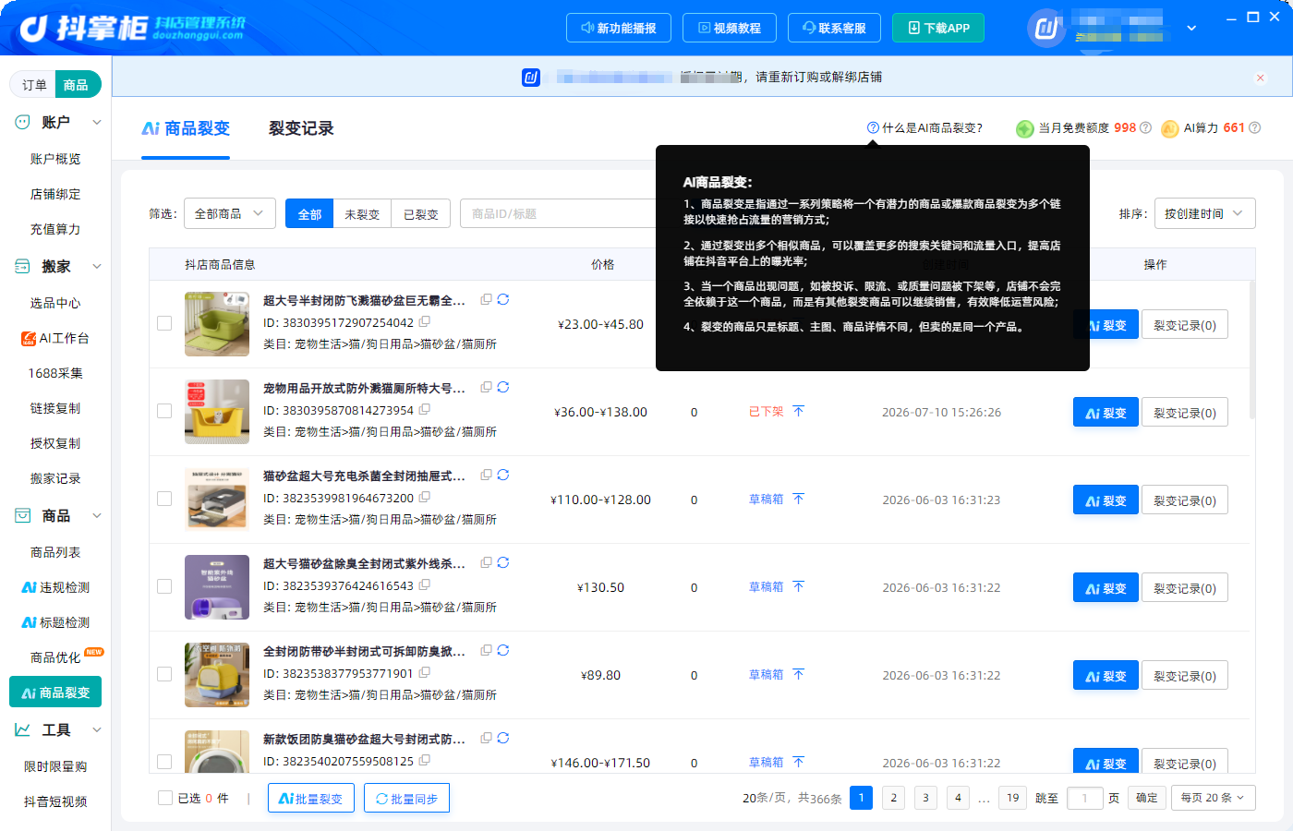
Task: Sync the 宠物用品开放式防外溅 product row
Action: click(503, 388)
